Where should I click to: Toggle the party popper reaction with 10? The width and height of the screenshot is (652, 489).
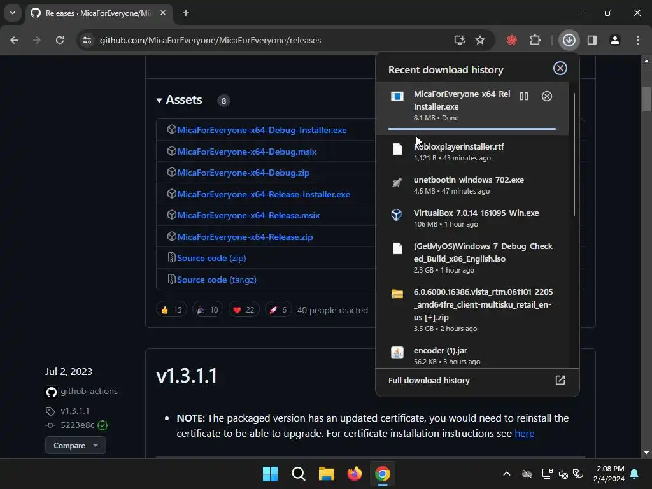(x=208, y=310)
